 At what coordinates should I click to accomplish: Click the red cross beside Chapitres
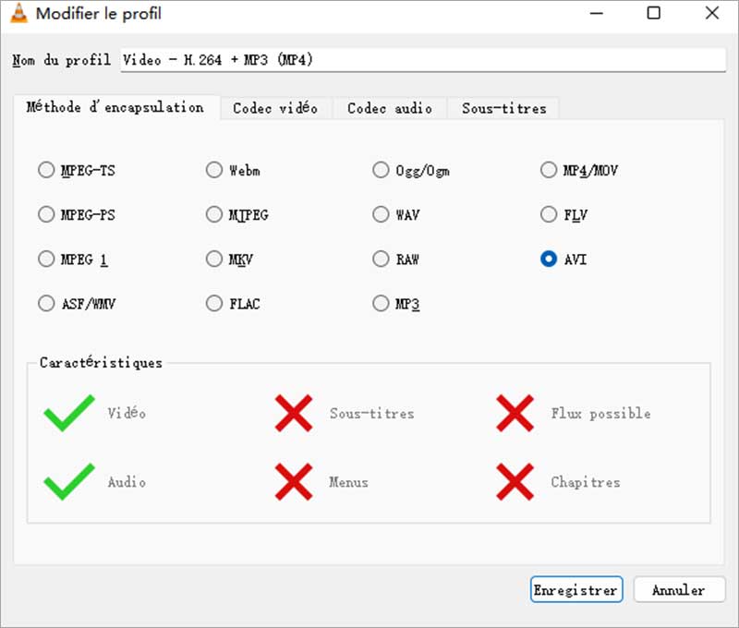point(515,481)
